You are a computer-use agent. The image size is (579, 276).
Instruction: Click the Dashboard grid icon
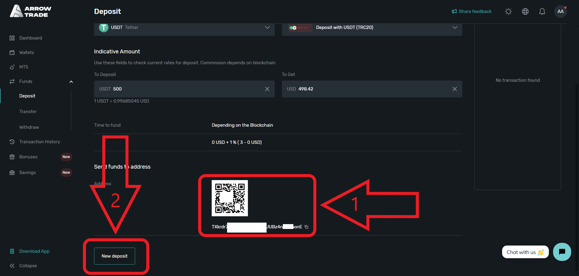(x=12, y=38)
